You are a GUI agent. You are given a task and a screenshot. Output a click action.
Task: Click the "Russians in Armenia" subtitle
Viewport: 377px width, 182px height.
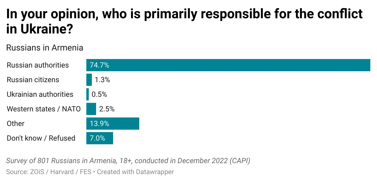click(45, 48)
